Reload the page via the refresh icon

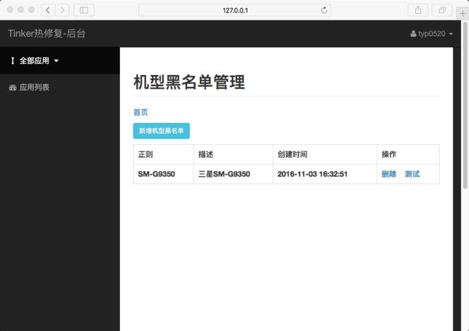pos(324,10)
